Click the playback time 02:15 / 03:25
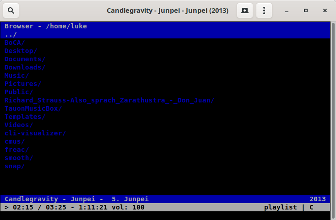Screen dimensions: 336x220 [39, 207]
